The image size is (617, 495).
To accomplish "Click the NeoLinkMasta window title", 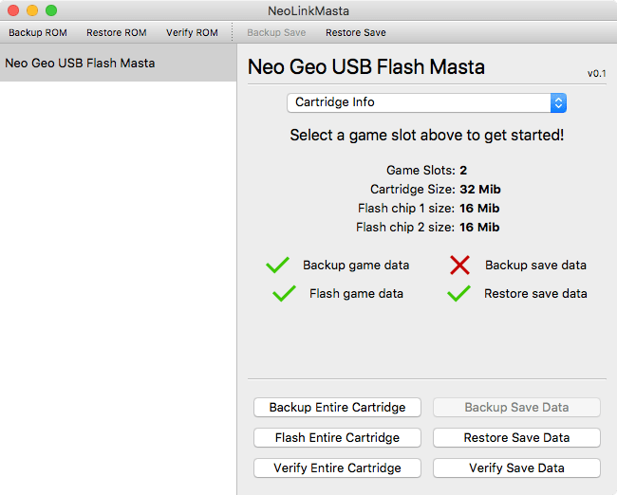I will click(x=308, y=10).
